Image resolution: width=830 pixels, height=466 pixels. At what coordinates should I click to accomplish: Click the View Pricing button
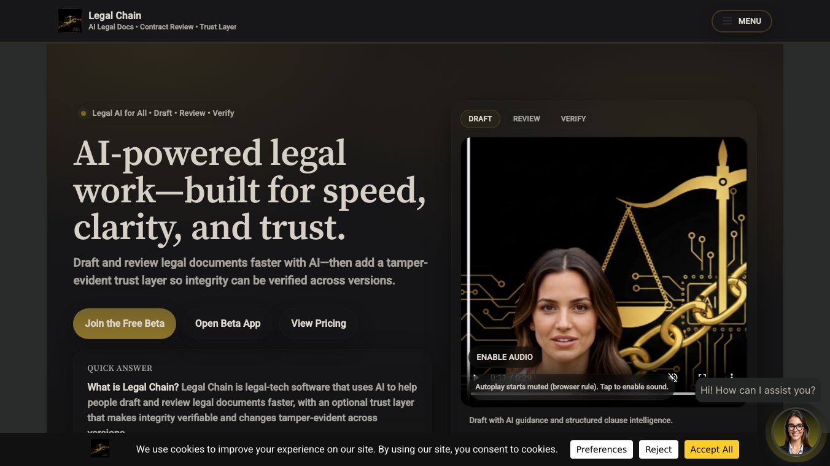coord(319,324)
